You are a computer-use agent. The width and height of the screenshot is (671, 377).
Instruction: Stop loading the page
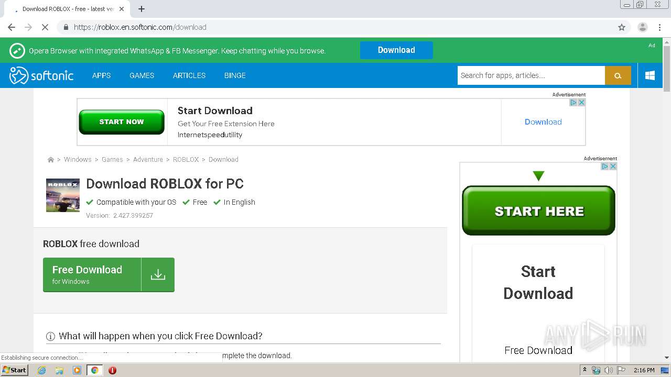click(x=45, y=27)
